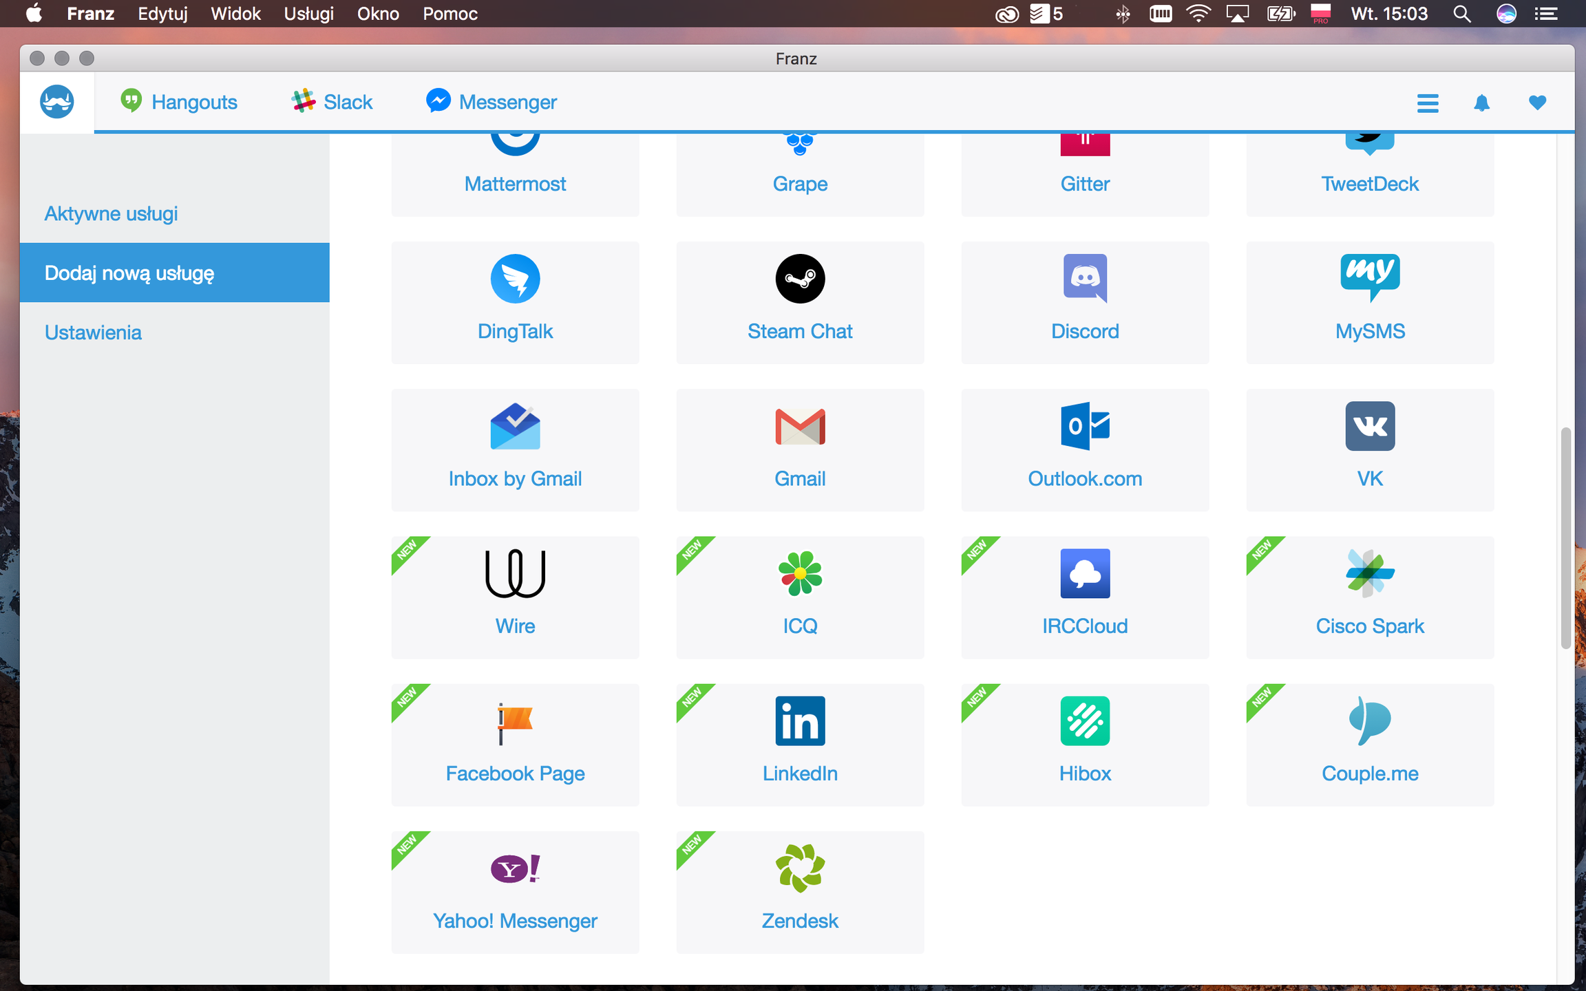Add the DingTalk service icon

pos(515,279)
